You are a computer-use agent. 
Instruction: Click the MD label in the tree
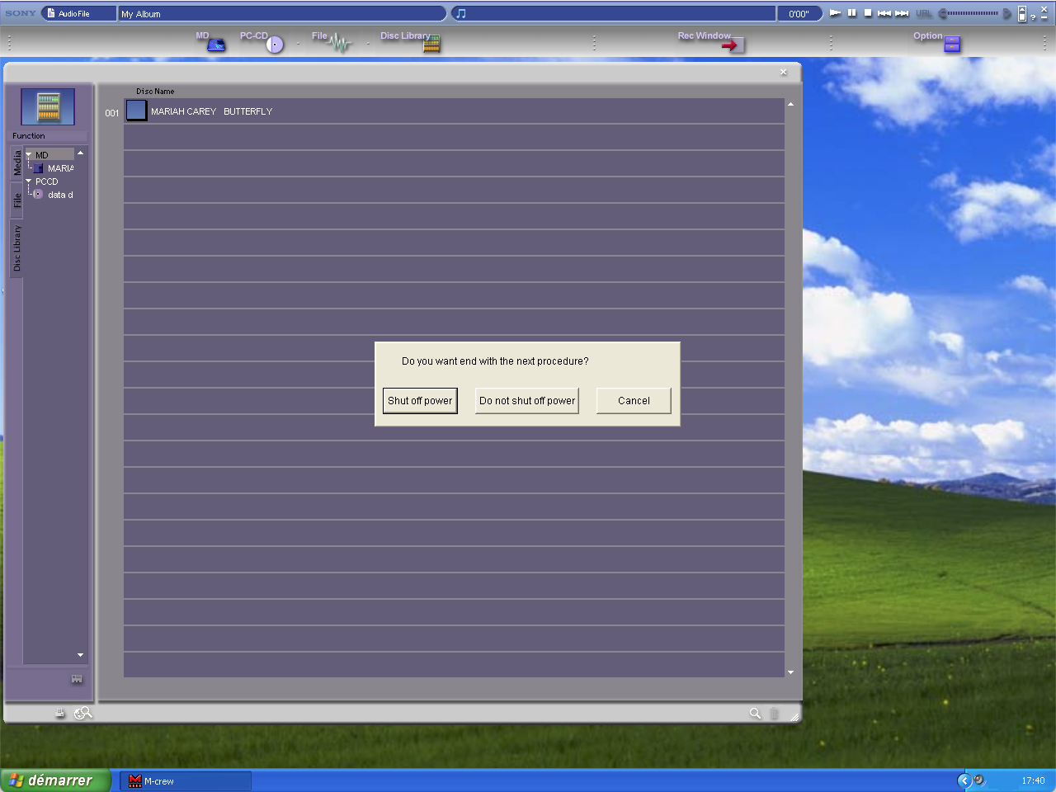(x=42, y=155)
